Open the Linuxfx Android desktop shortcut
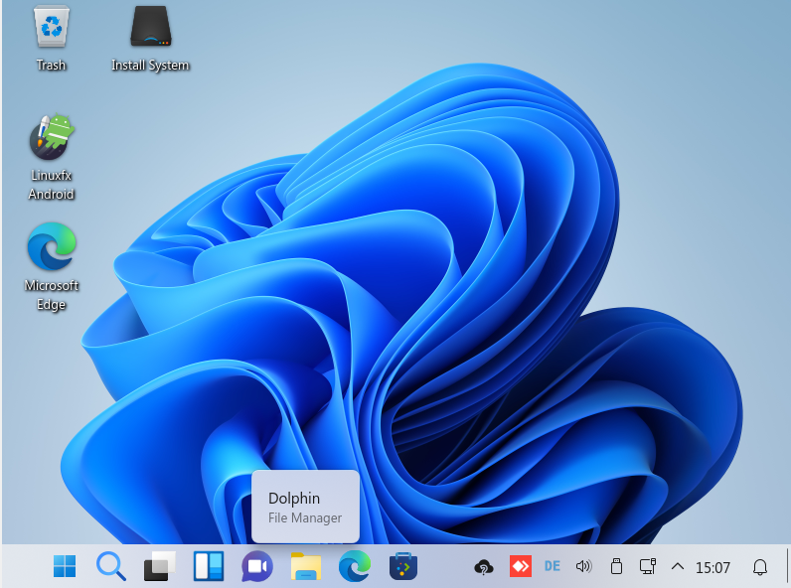 (51, 157)
